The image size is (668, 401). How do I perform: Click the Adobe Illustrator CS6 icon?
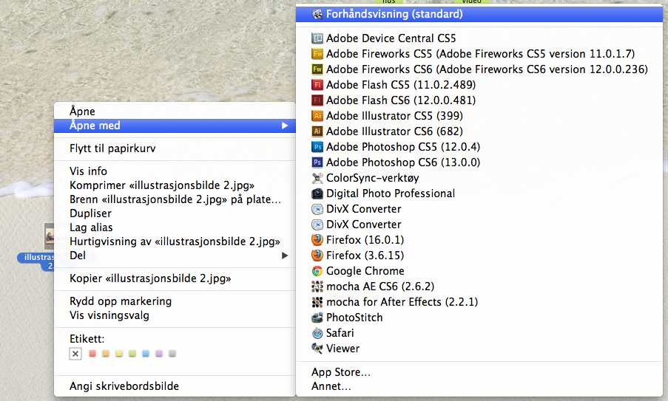click(317, 131)
